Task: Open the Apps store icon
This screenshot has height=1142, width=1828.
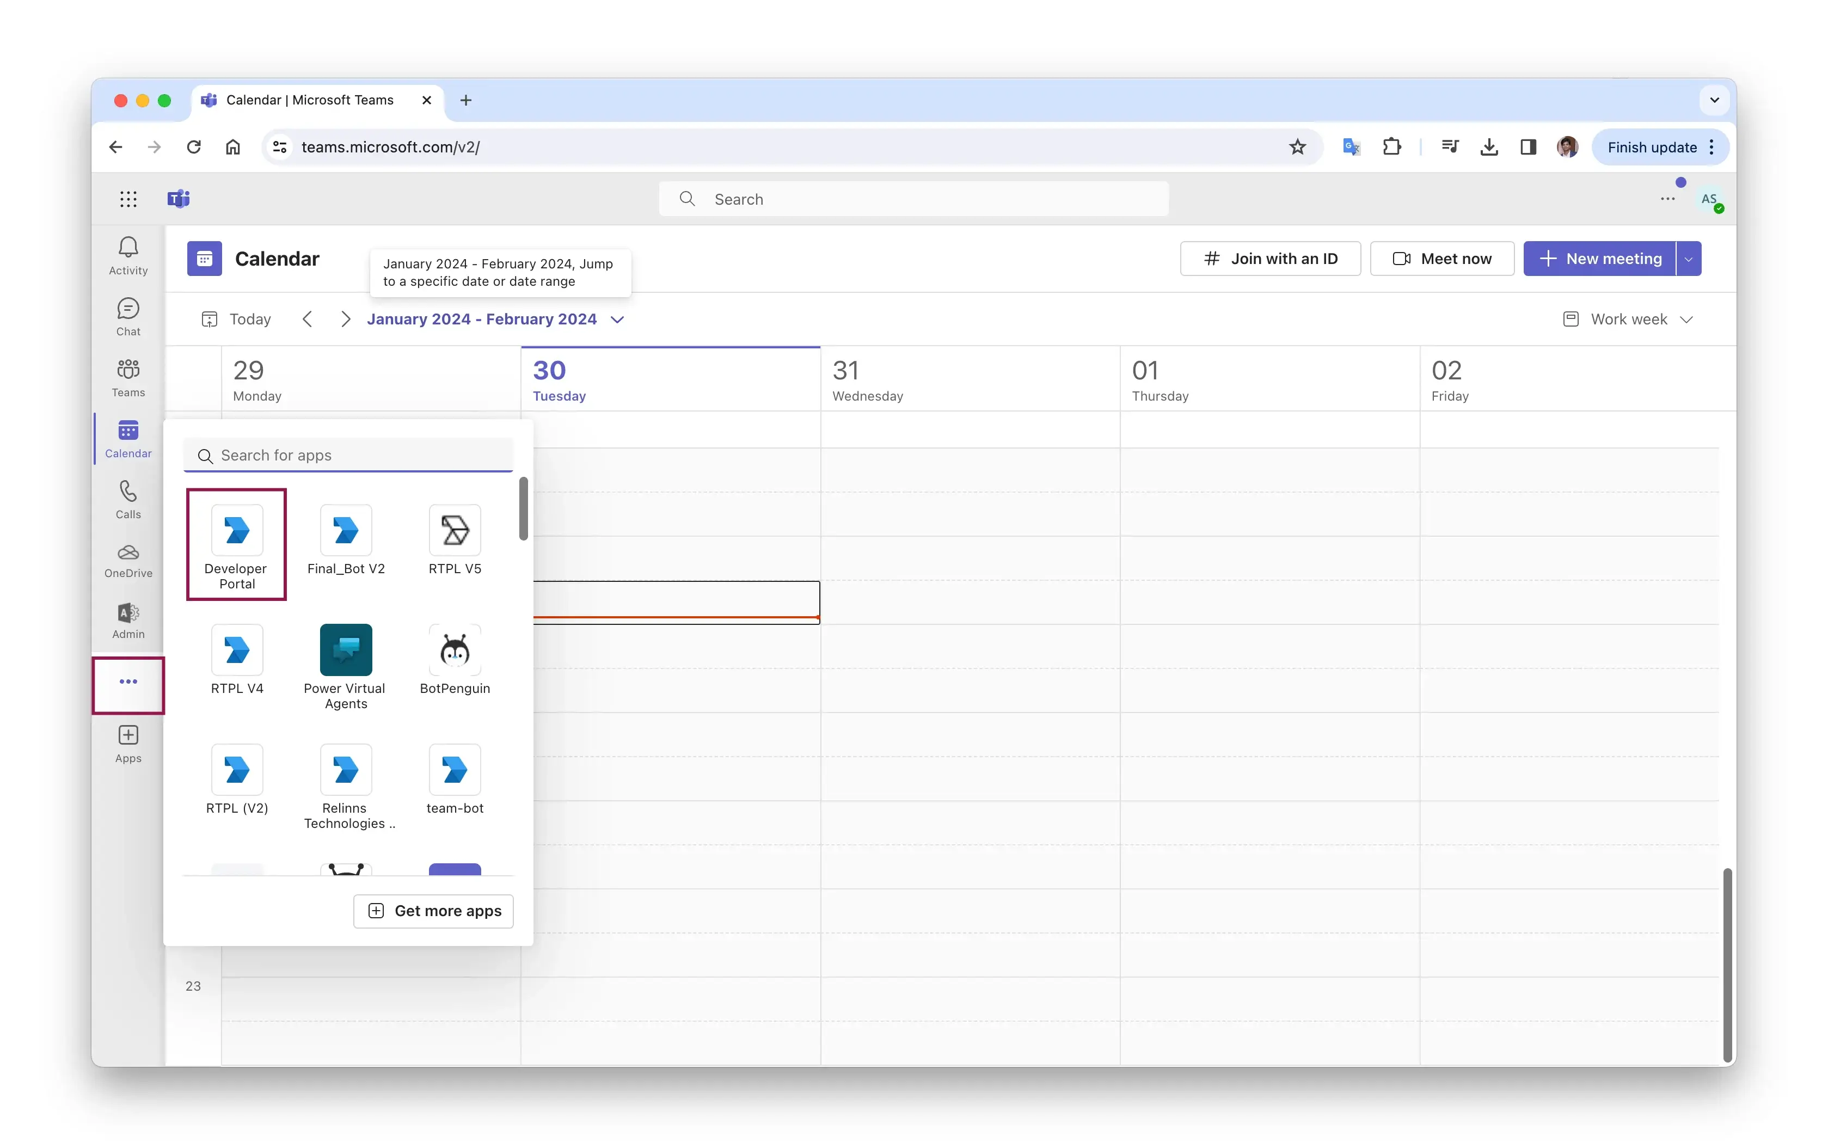Action: (x=128, y=742)
